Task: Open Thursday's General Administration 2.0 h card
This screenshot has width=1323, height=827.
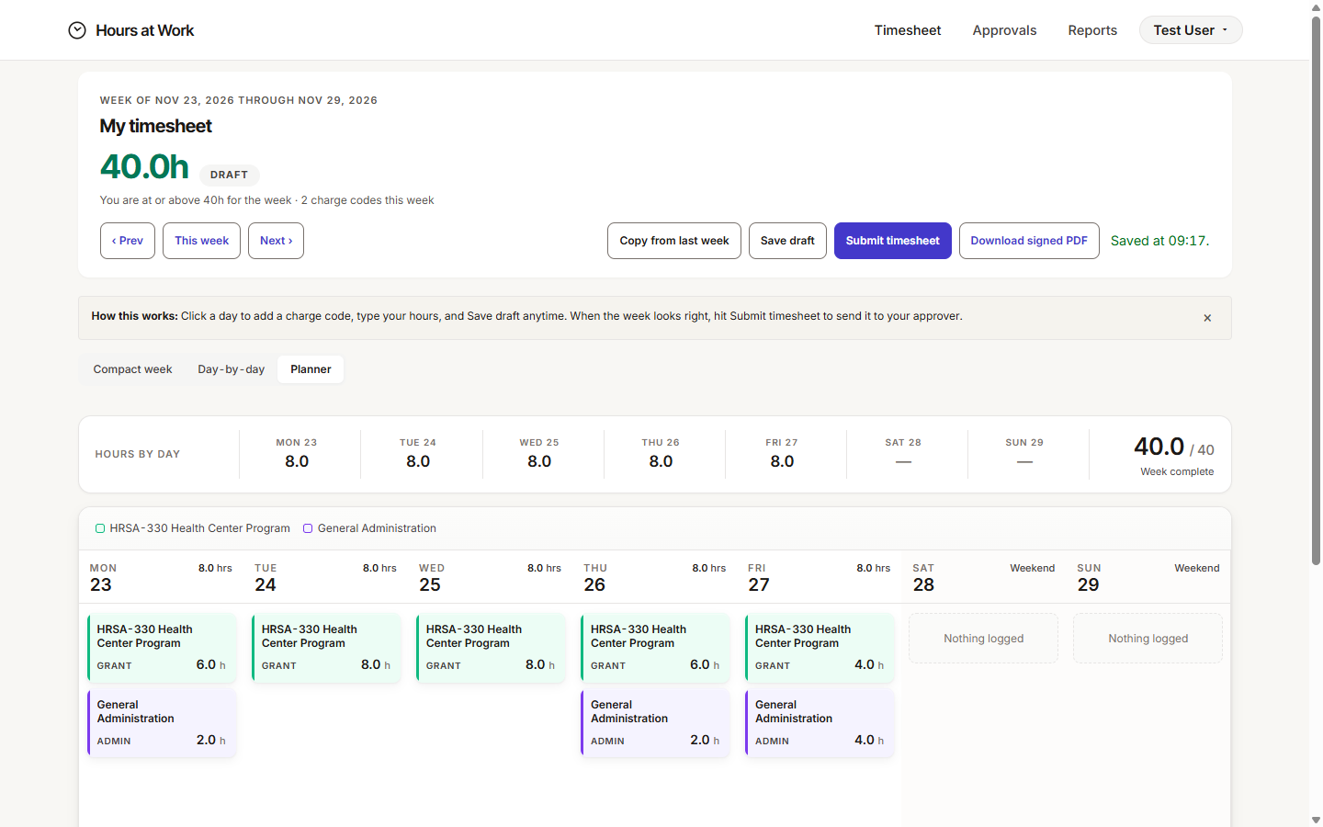Action: (x=655, y=723)
